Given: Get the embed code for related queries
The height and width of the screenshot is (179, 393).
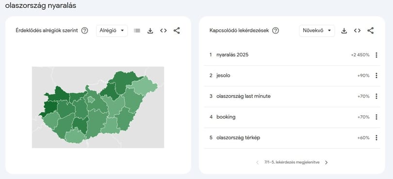Looking at the screenshot, I should pos(358,30).
